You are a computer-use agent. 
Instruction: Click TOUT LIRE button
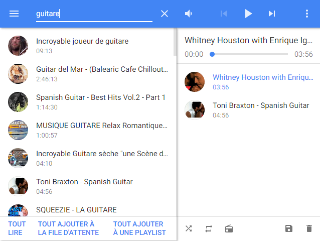[x=17, y=228]
